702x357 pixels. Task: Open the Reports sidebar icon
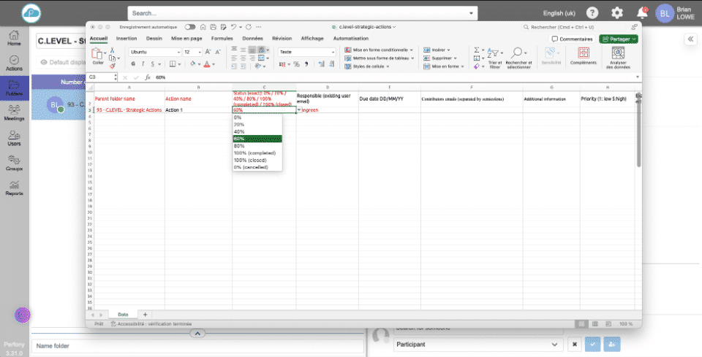click(14, 187)
